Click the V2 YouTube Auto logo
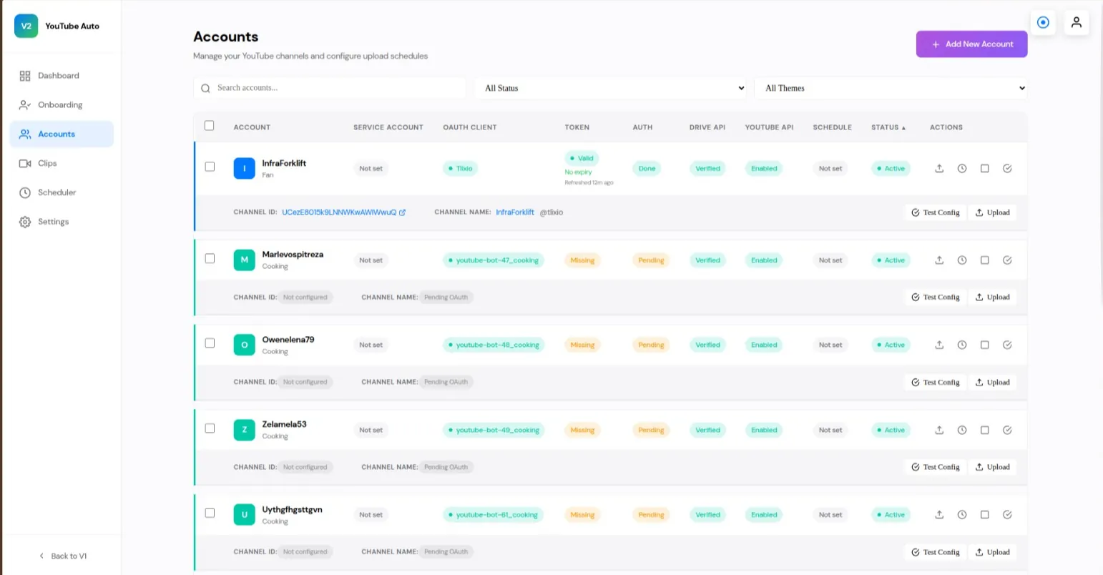1103x575 pixels. point(57,26)
